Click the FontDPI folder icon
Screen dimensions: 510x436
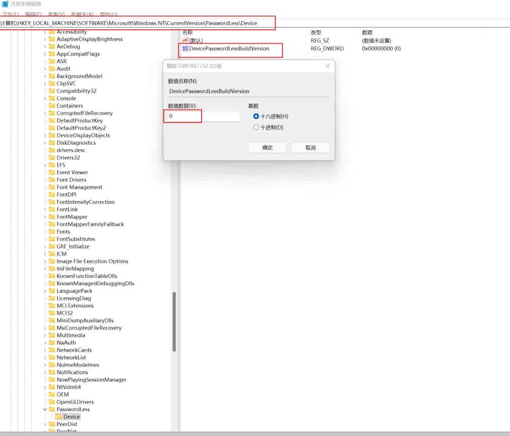coord(52,194)
